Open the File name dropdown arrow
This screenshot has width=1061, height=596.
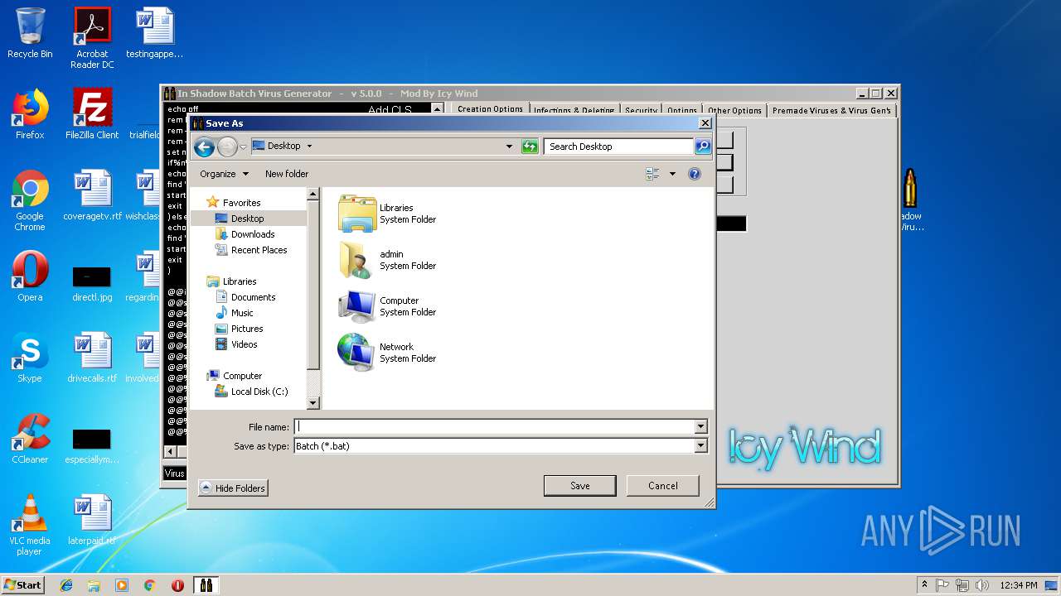[x=700, y=427]
